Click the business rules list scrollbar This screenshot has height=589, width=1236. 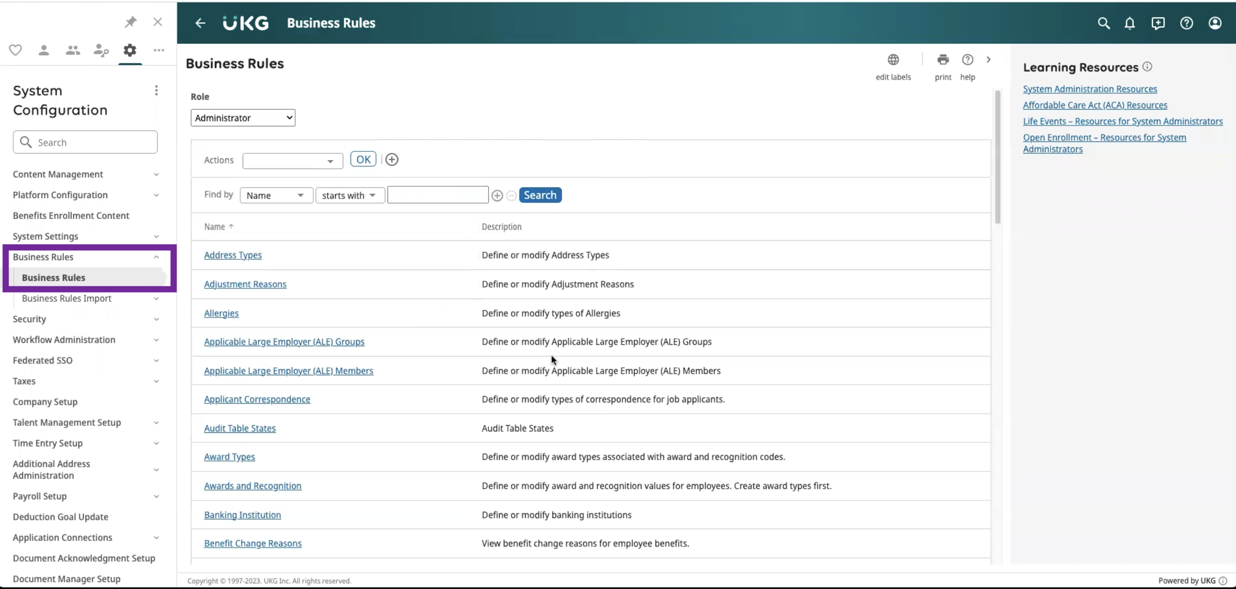(997, 158)
